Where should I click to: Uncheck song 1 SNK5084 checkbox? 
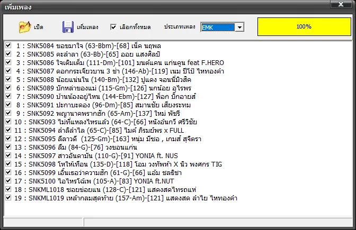pyautogui.click(x=7, y=46)
